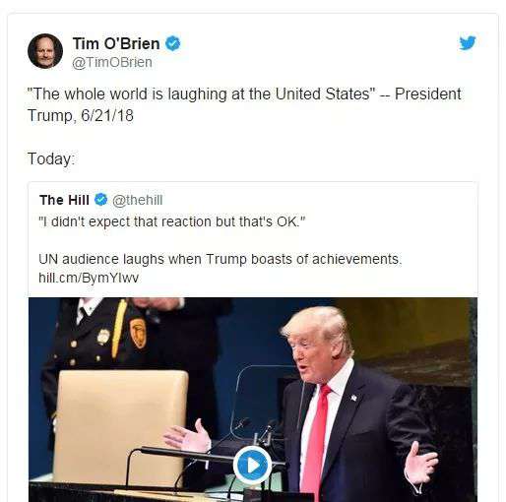The height and width of the screenshot is (502, 506).
Task: Click the "UN audience laughs" headline text
Action: 221,259
